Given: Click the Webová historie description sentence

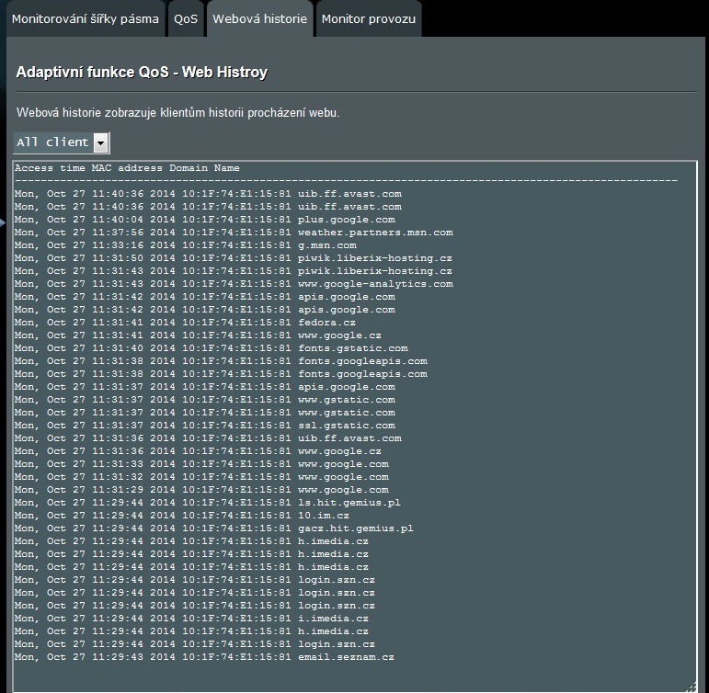Looking at the screenshot, I should 178,112.
